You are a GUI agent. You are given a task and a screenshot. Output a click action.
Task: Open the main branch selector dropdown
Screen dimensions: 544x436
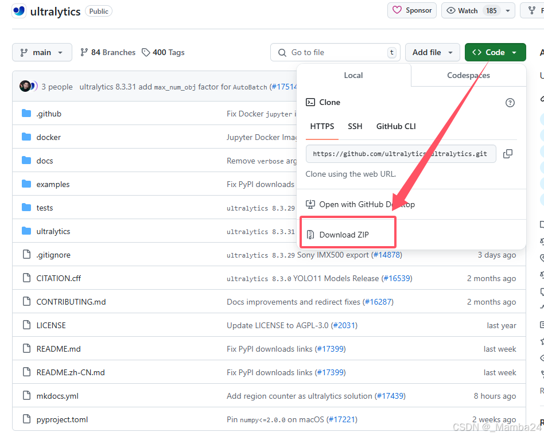42,52
